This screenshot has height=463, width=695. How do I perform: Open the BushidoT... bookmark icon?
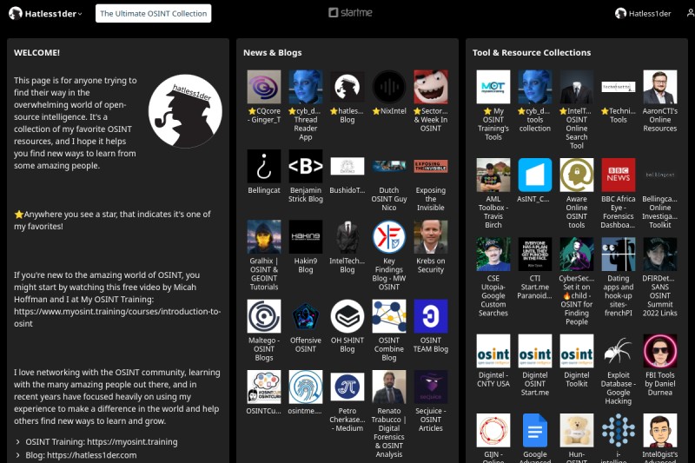(x=347, y=166)
